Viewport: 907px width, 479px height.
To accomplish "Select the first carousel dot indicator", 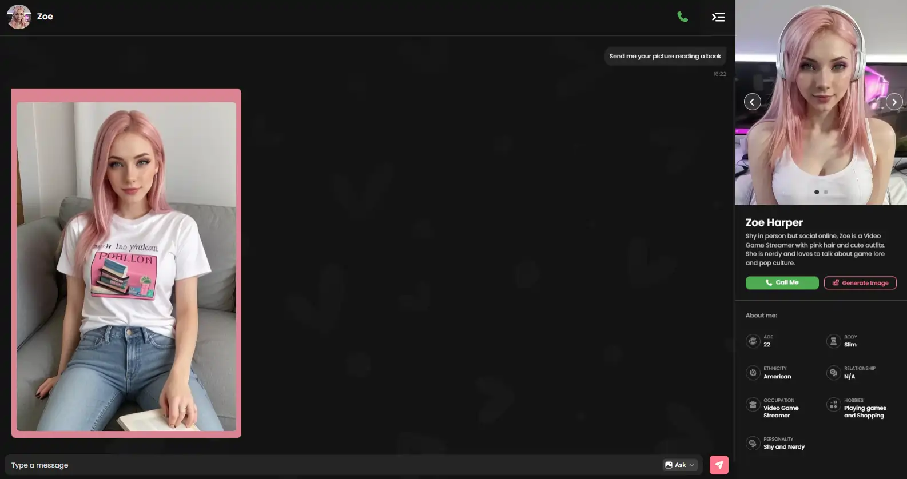I will tap(817, 192).
